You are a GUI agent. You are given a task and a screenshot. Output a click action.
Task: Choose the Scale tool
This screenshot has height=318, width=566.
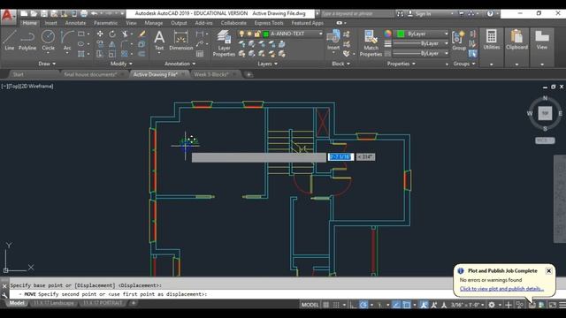pyautogui.click(x=112, y=54)
